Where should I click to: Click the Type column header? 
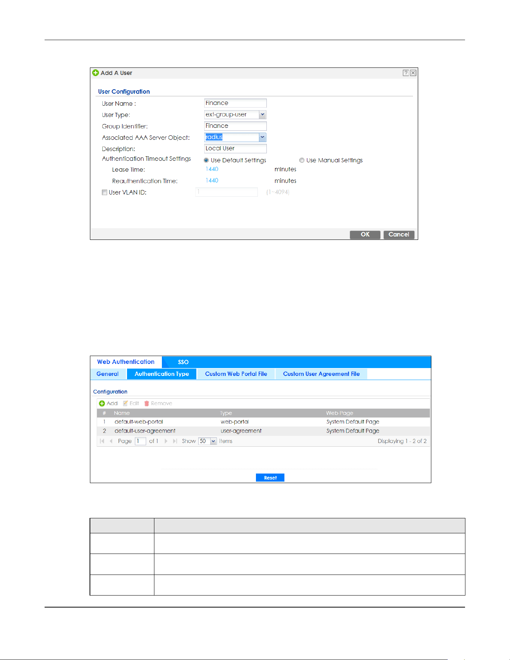(226, 413)
